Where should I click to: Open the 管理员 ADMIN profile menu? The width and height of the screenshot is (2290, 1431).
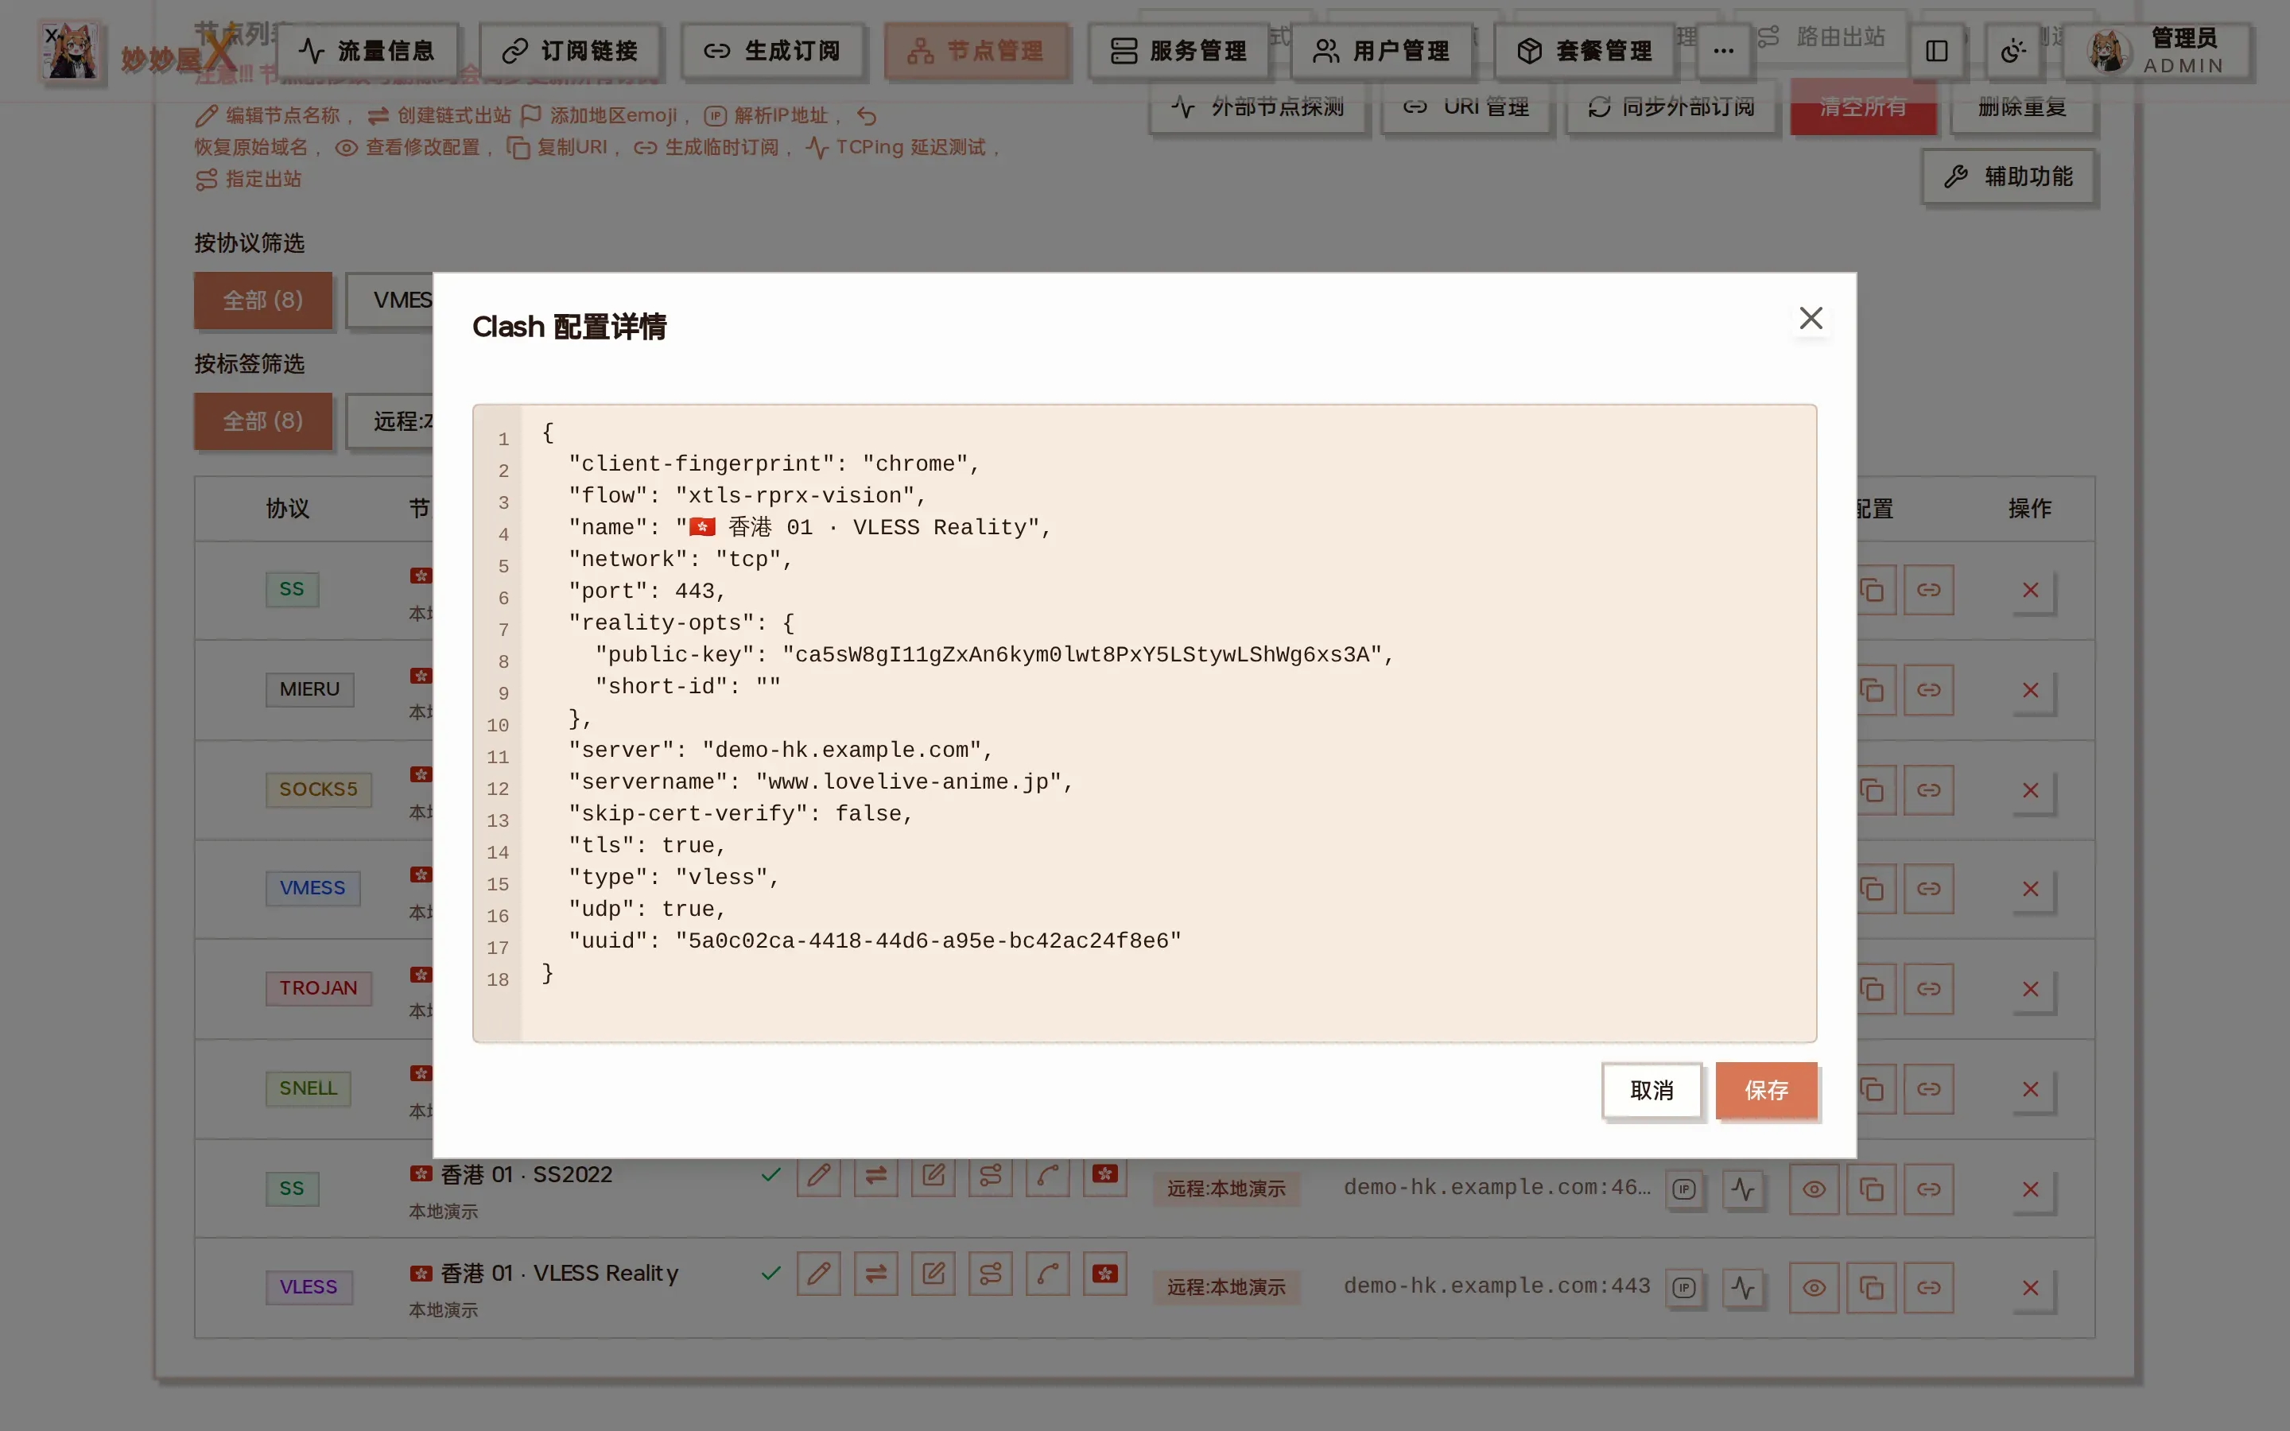(x=2156, y=50)
